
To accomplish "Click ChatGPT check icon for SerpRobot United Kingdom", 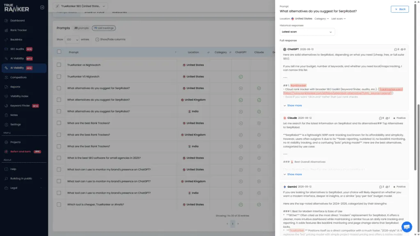I will 241,100.
